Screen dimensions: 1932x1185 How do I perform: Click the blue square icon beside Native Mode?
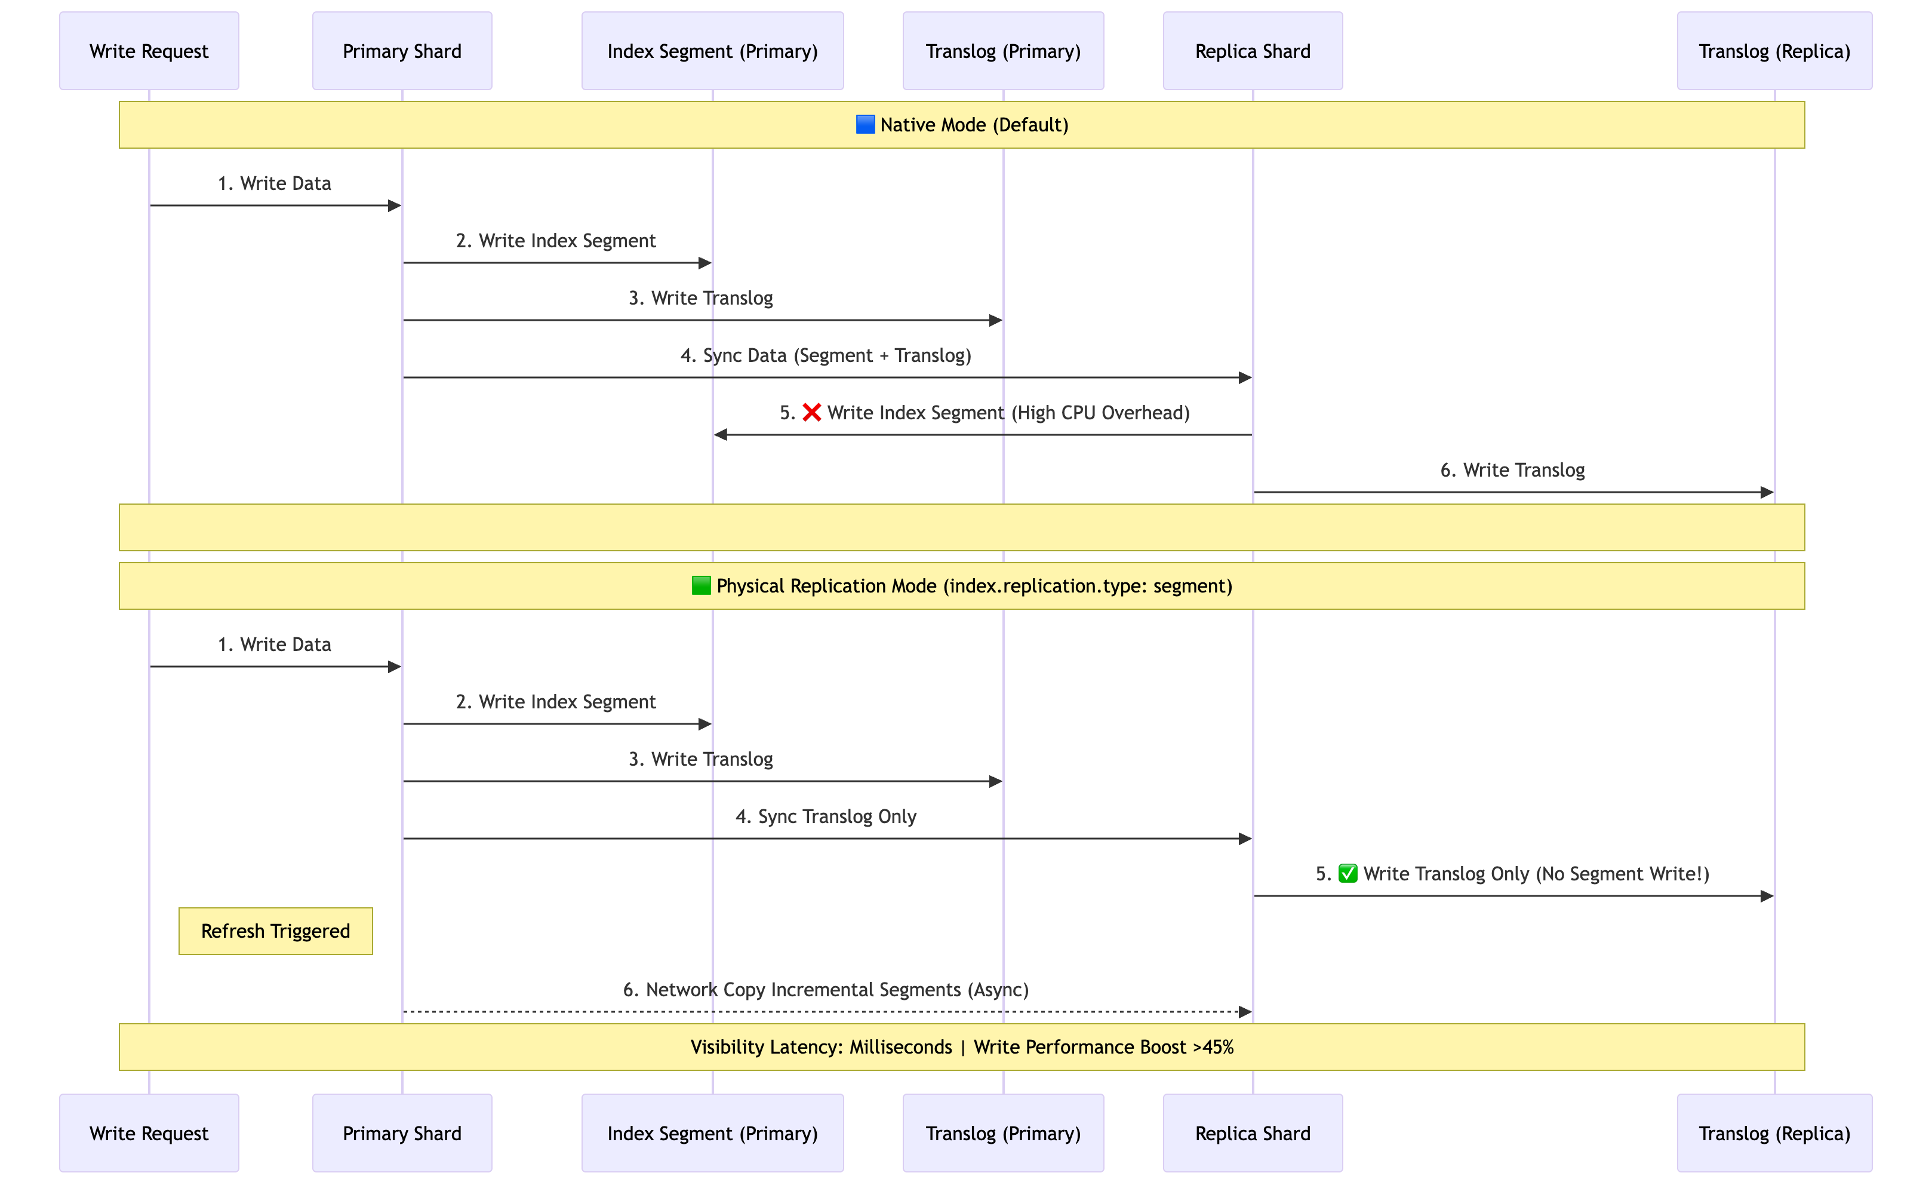865,124
